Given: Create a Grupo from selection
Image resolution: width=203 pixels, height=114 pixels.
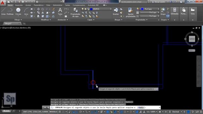Looking at the screenshot, I should 163,11.
